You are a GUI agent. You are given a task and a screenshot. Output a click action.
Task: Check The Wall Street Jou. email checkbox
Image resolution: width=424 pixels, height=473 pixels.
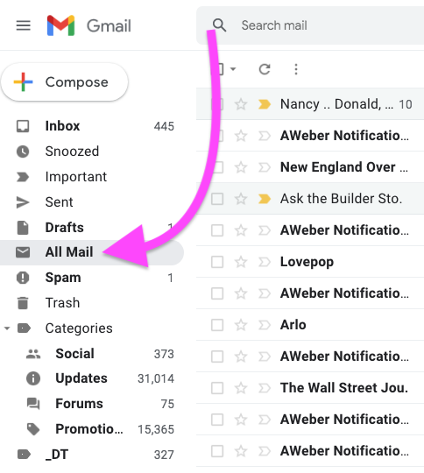[217, 388]
